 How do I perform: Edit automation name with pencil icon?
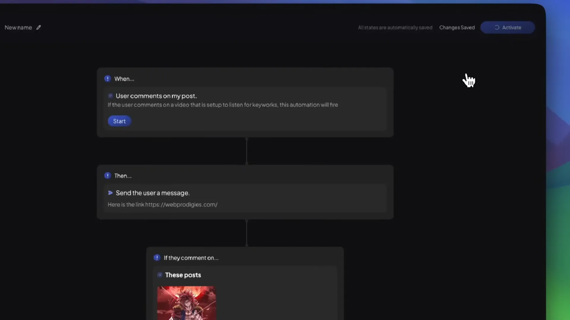click(39, 28)
